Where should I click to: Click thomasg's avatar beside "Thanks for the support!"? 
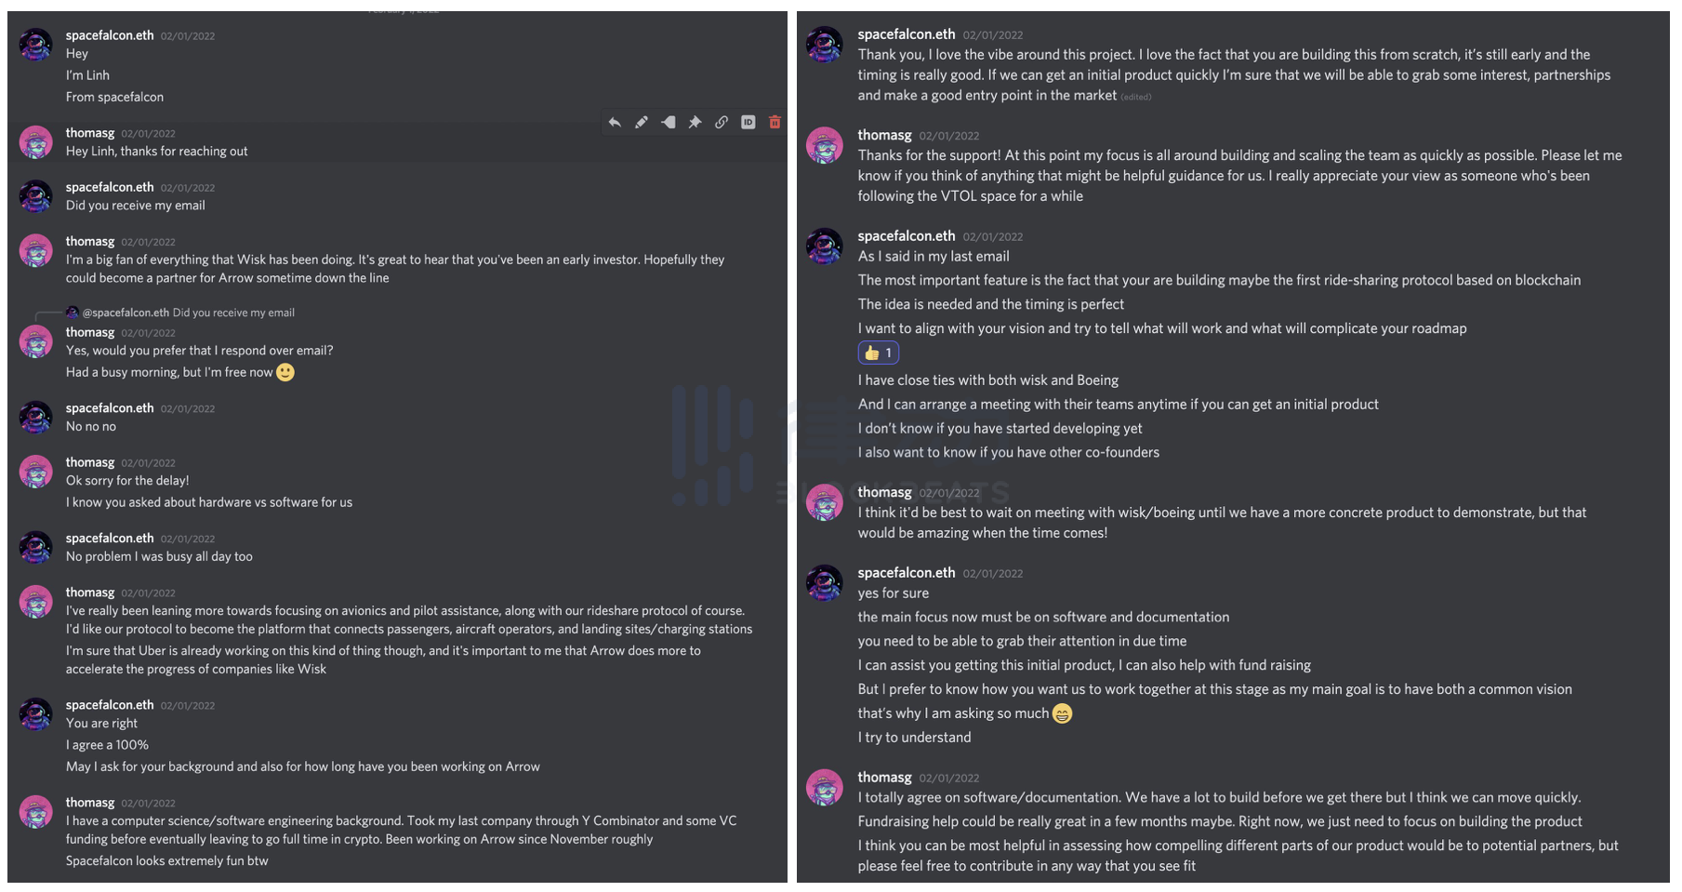pyautogui.click(x=824, y=146)
